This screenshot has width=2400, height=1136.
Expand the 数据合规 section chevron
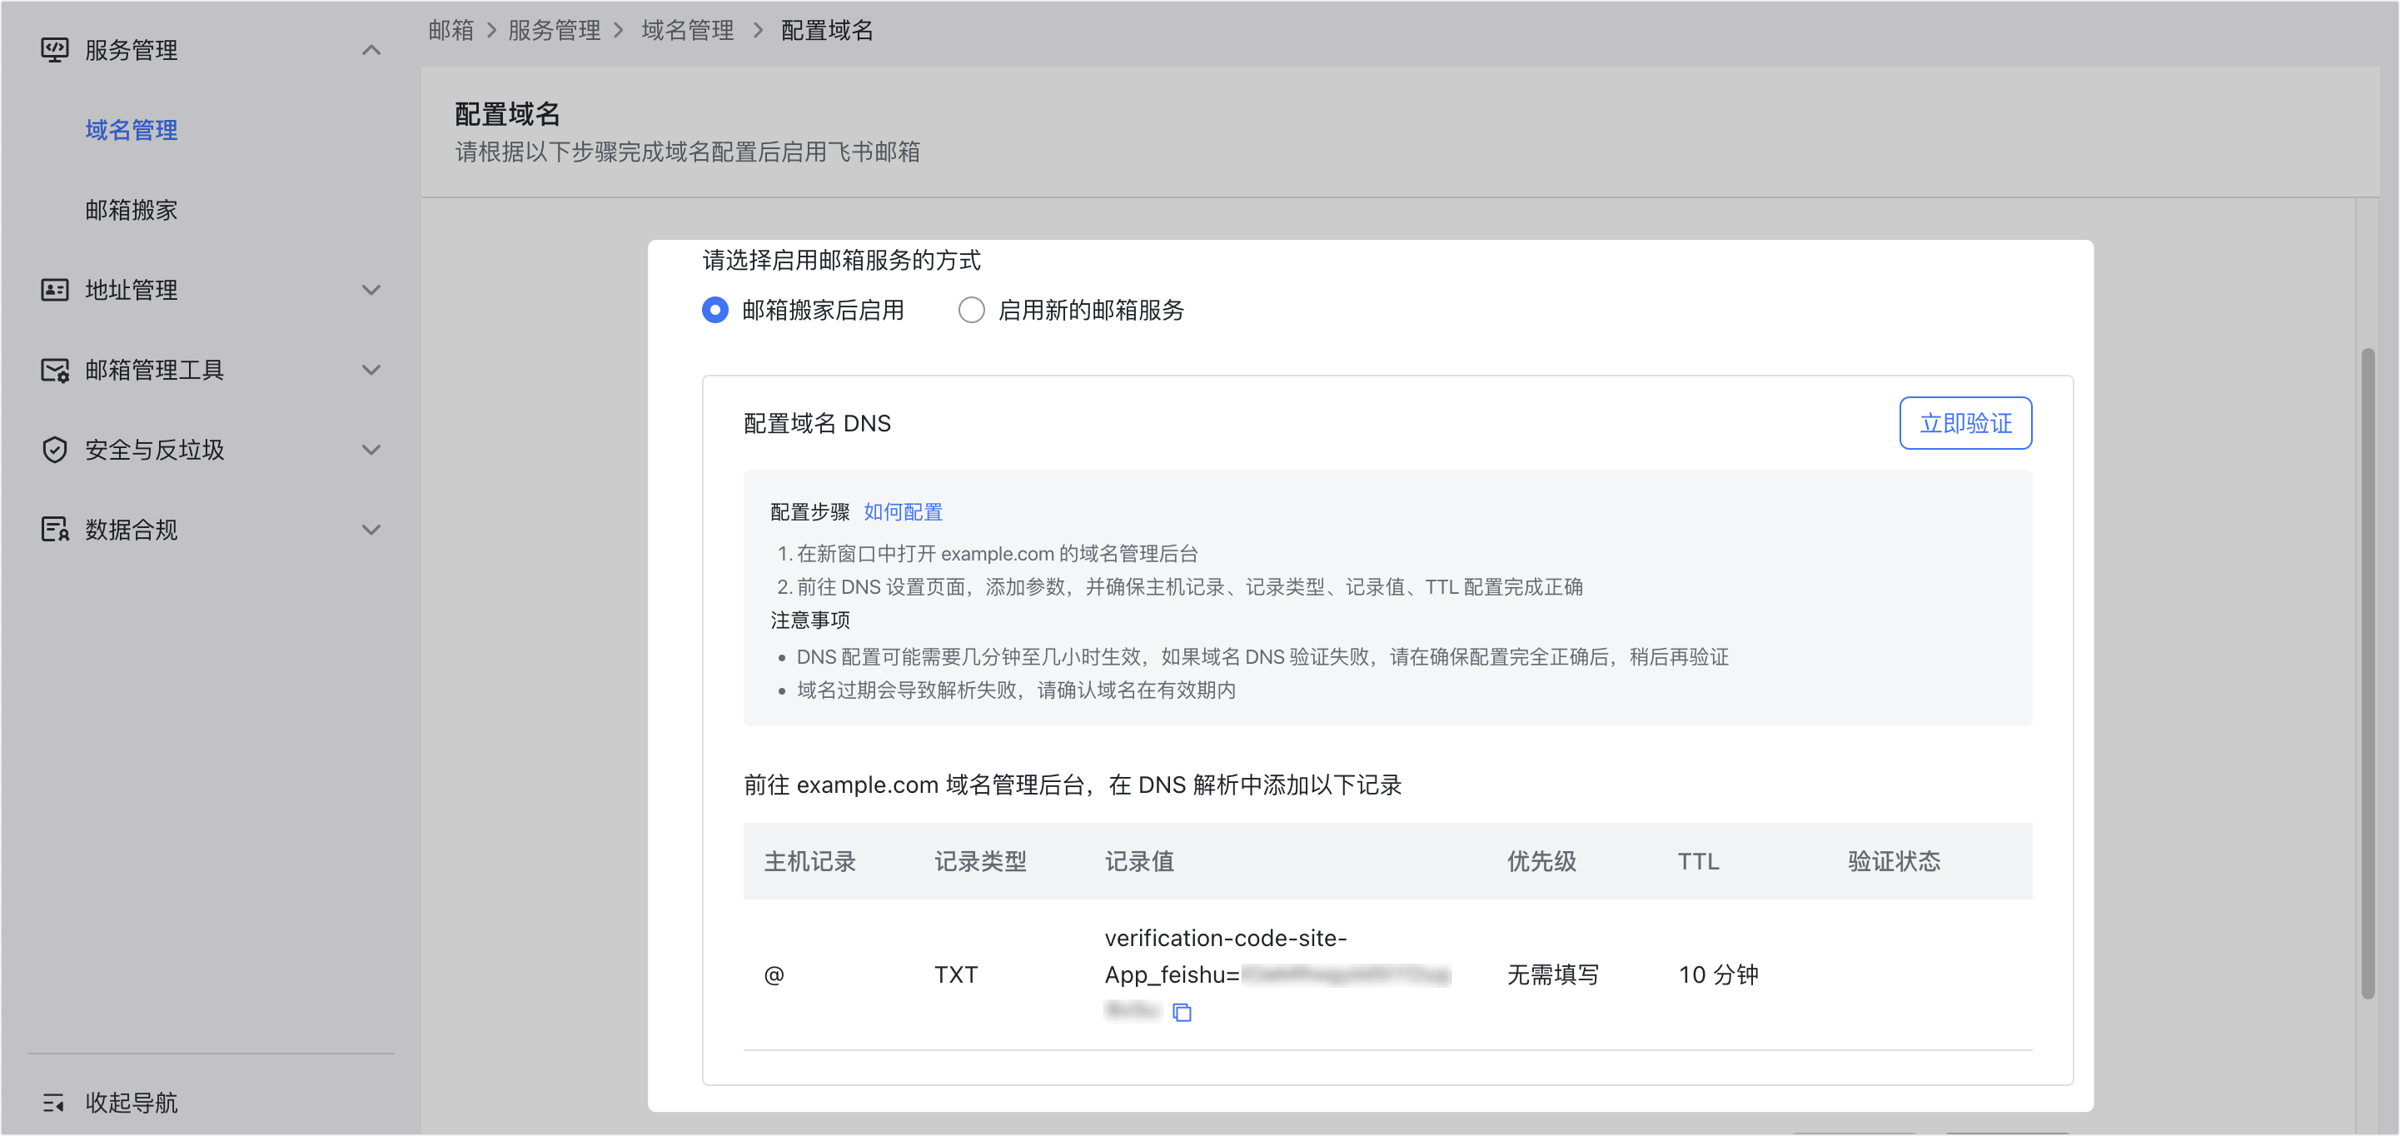pyautogui.click(x=371, y=531)
